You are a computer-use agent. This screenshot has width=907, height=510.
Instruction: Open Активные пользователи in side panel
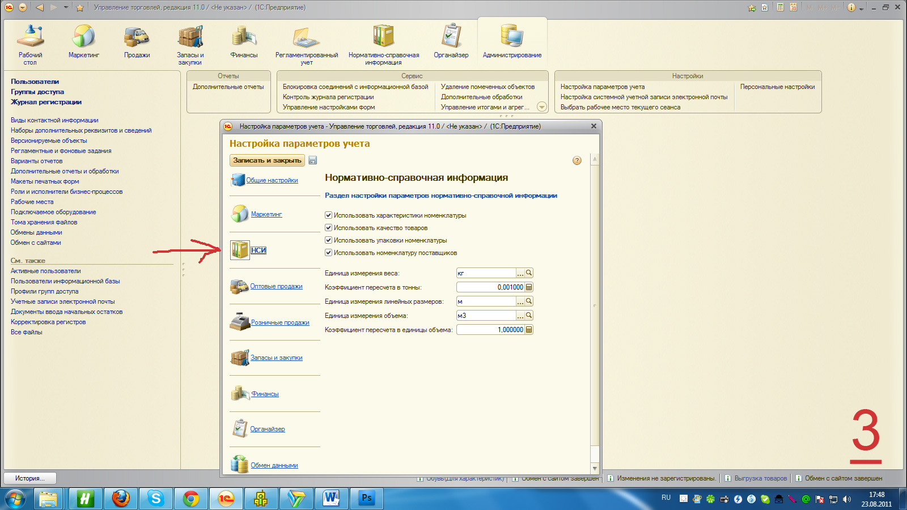46,271
